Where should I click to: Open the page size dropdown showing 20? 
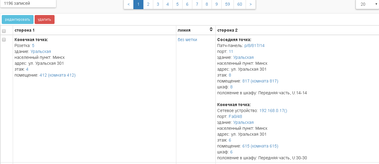tap(367, 4)
